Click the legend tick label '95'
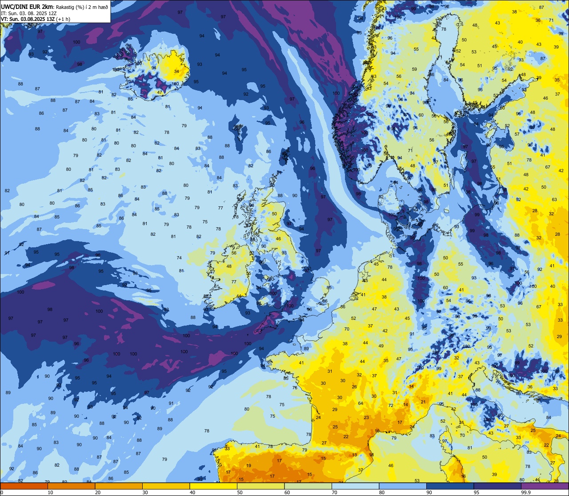 [477, 492]
